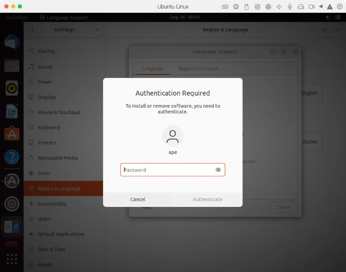
Task: Select Sharing in Settings sidebar
Action: (64, 51)
